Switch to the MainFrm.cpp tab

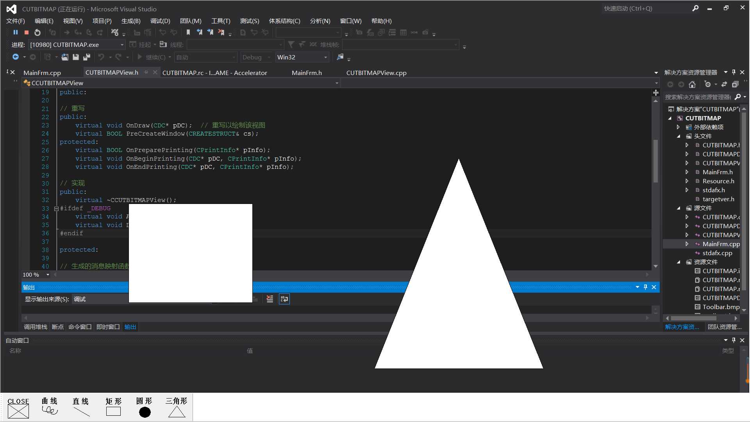42,73
